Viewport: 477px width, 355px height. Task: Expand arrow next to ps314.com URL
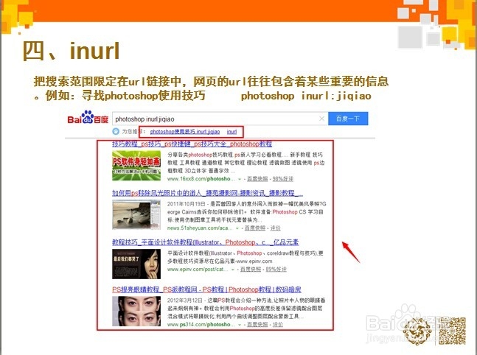[x=240, y=325]
